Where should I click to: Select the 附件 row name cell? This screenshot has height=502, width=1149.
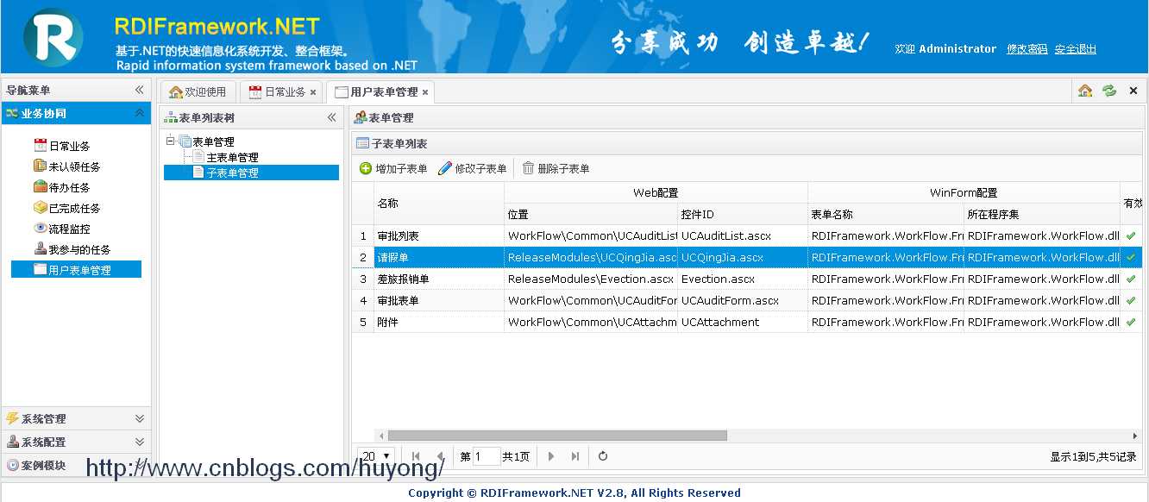pos(439,322)
